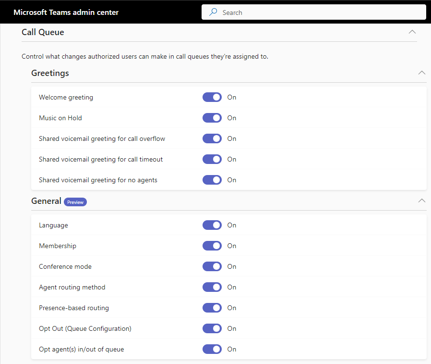The height and width of the screenshot is (364, 431).
Task: Click the Preview badge next to General
Action: click(x=75, y=202)
